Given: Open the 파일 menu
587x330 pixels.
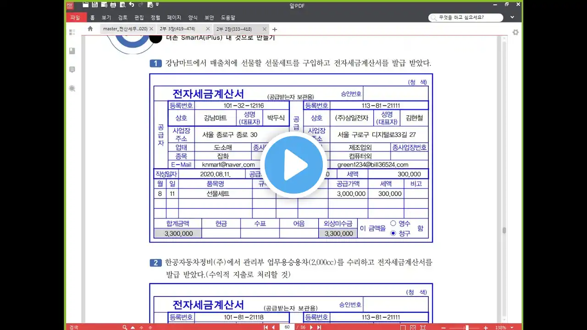Looking at the screenshot, I should pyautogui.click(x=75, y=17).
